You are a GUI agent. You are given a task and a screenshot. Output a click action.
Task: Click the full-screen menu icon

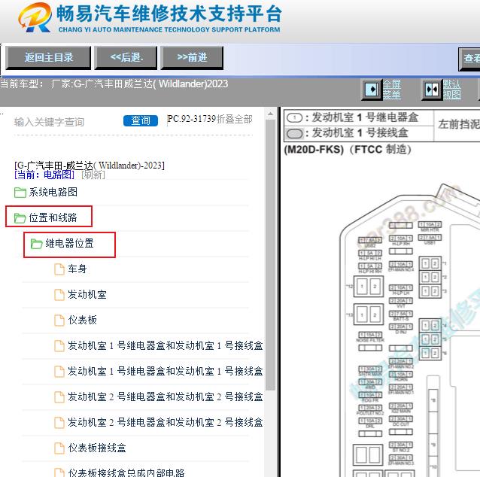point(372,90)
